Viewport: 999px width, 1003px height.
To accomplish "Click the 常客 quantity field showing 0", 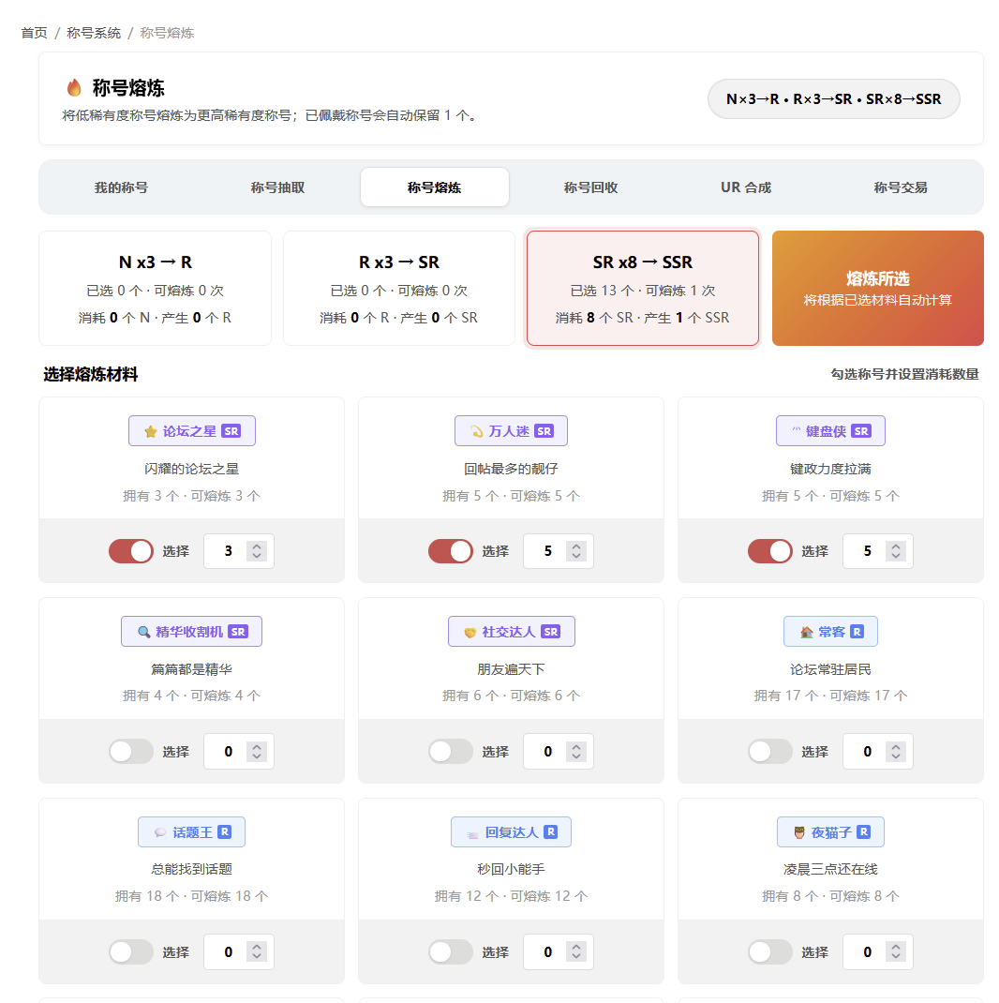I will [x=877, y=751].
